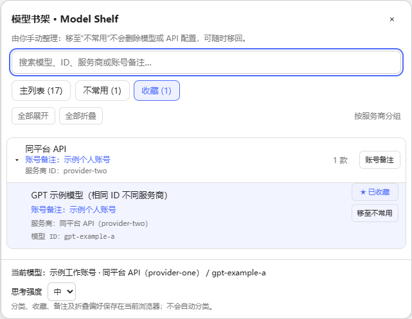This screenshot has width=412, height=319.
Task: Click group's 账号备注：示例个人账号 note text
Action: (x=67, y=160)
